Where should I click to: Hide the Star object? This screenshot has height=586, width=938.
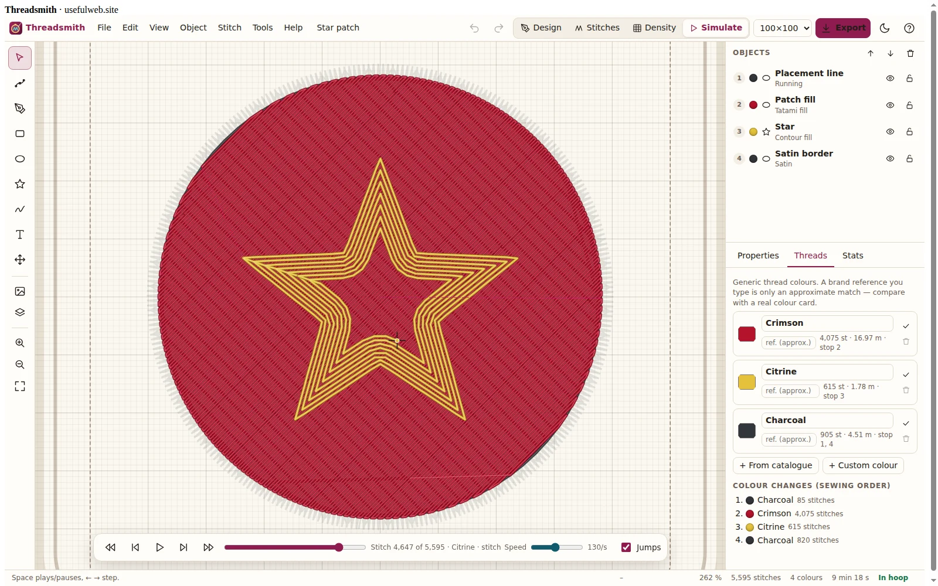[890, 132]
